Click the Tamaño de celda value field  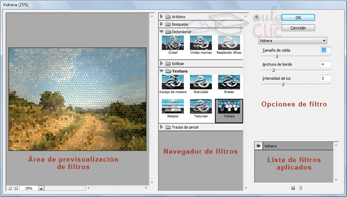pos(326,50)
